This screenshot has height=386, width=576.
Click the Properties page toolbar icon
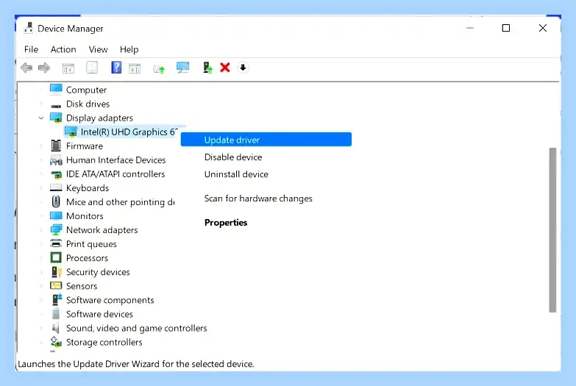click(x=92, y=68)
